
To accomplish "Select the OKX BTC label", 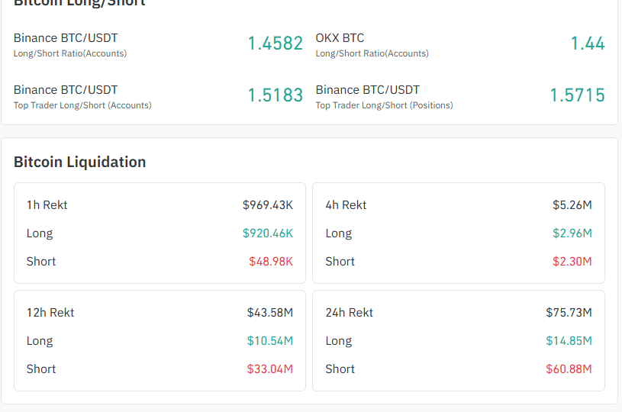I will point(340,37).
